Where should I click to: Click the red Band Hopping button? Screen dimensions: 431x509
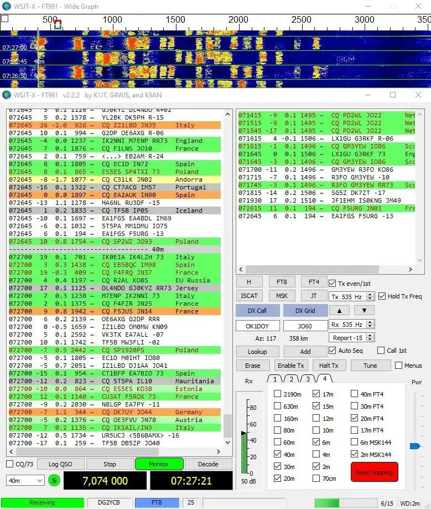tap(374, 472)
